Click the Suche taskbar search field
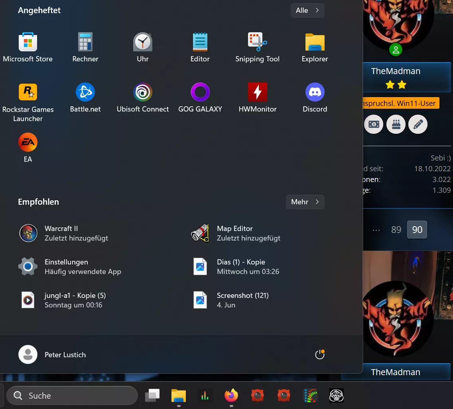Viewport: 453px width, 409px height. 72,395
